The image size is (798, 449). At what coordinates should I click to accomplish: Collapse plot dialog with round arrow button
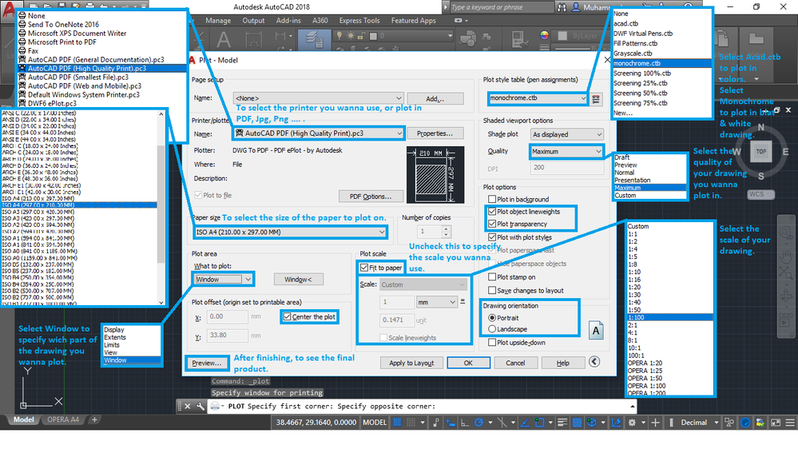[x=594, y=362]
